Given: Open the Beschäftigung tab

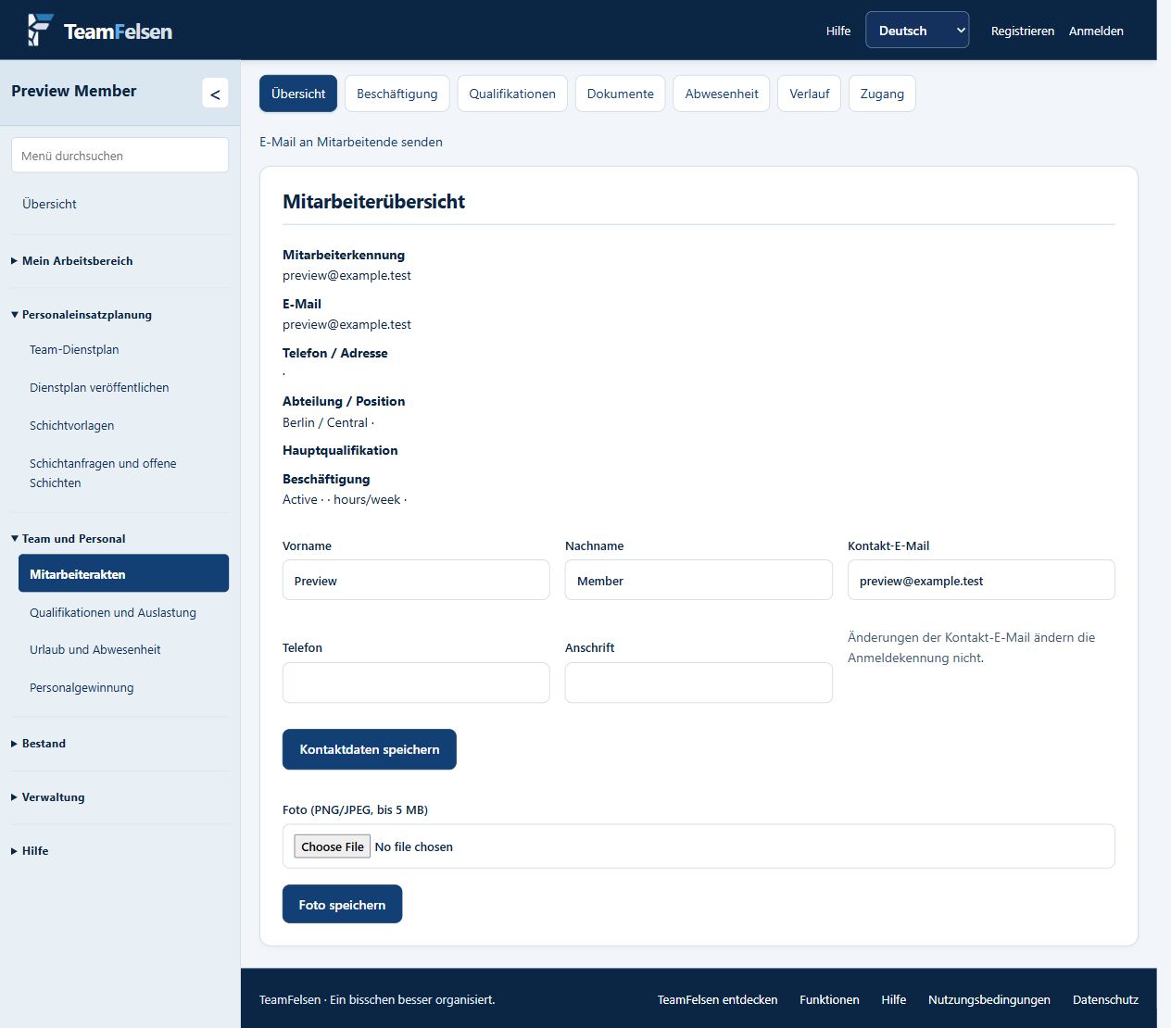Looking at the screenshot, I should coord(397,94).
